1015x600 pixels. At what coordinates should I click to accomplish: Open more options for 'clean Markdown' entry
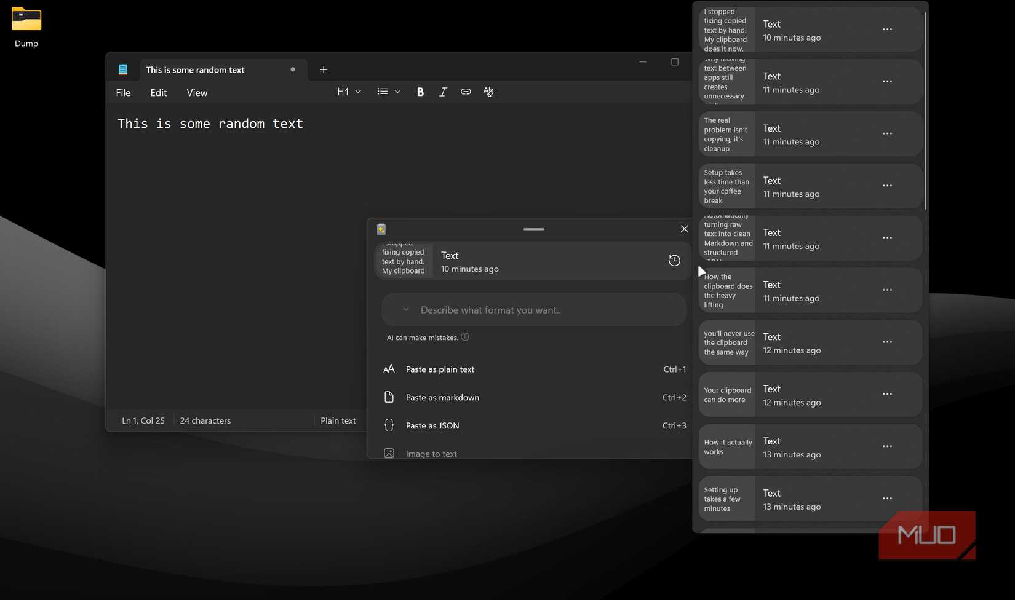887,238
